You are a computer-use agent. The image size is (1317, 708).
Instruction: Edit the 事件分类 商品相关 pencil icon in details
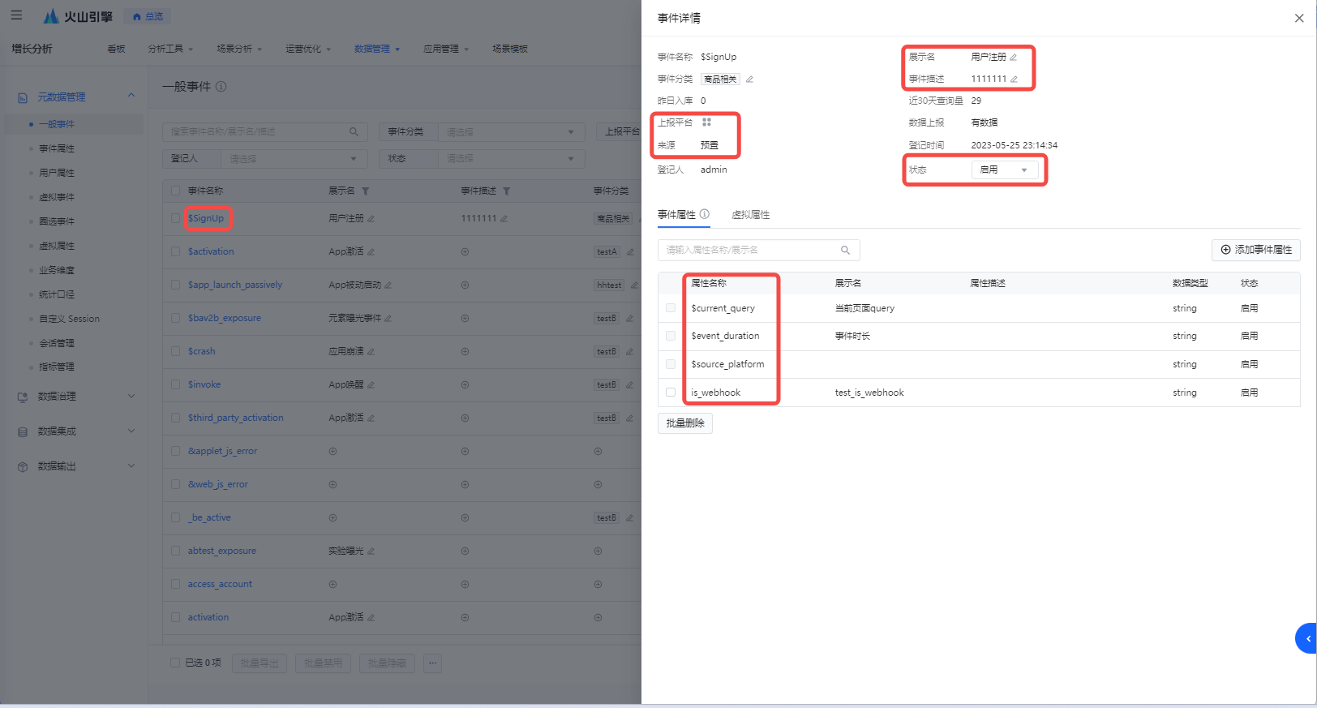[x=749, y=79]
